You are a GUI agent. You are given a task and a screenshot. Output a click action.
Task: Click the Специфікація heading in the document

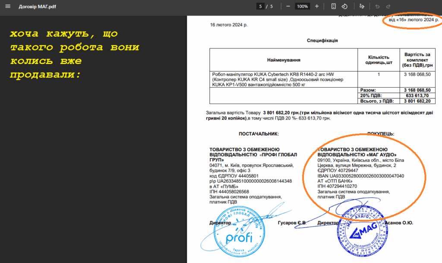pyautogui.click(x=322, y=41)
